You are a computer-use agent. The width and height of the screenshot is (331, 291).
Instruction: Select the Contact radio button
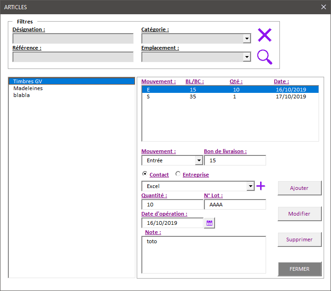[145, 174]
